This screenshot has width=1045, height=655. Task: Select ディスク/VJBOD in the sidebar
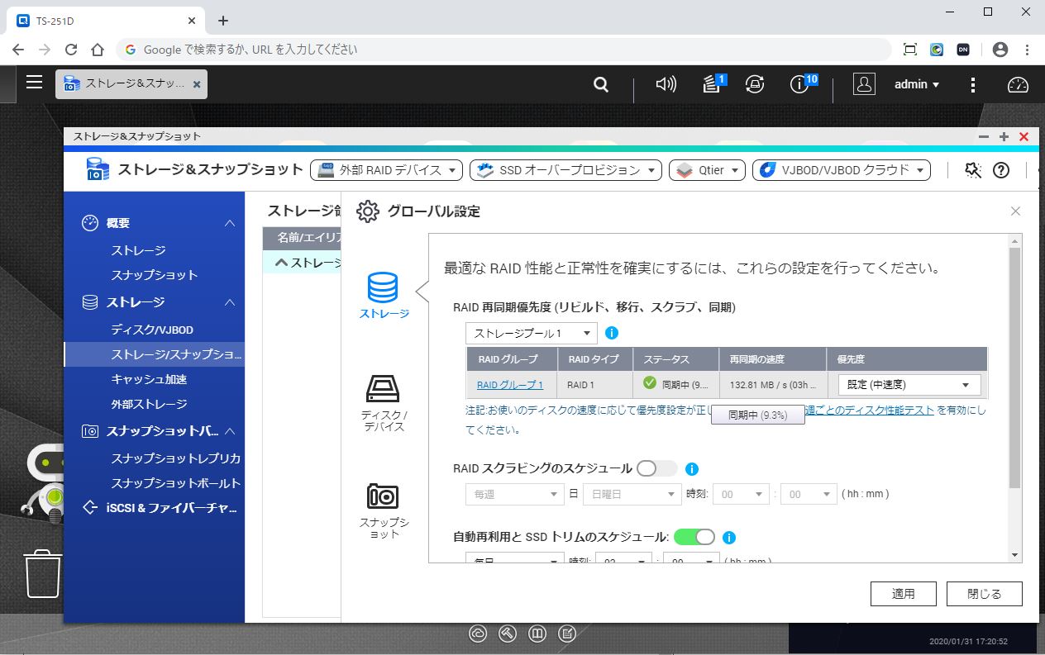pos(152,330)
